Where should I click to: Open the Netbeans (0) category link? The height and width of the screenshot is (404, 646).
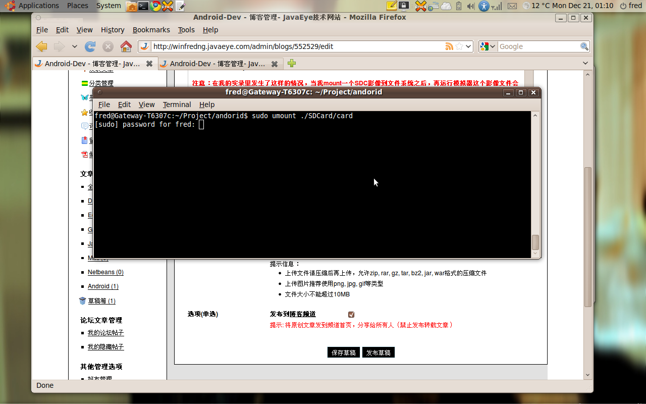[105, 272]
